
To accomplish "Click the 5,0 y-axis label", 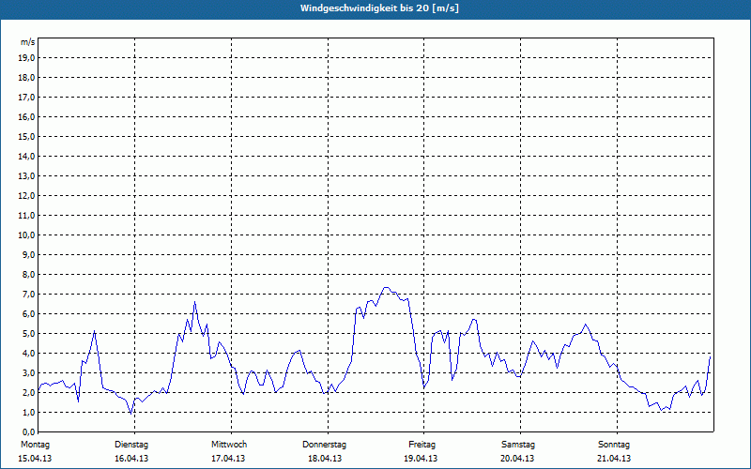I will click(28, 334).
